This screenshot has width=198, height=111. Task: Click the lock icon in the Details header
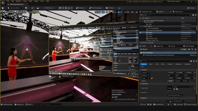[x=196, y=49]
